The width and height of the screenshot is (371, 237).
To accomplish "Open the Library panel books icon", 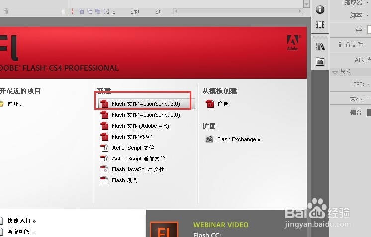I will pos(320,47).
